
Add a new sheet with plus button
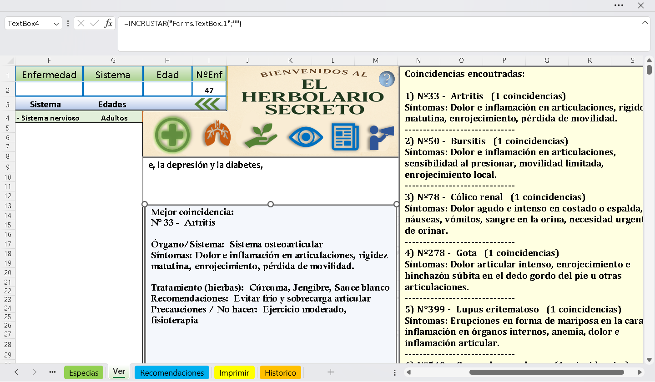(331, 372)
